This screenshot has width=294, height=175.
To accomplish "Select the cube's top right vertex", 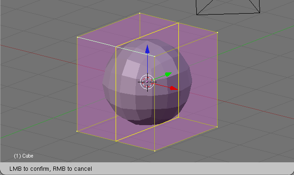I will (217, 32).
